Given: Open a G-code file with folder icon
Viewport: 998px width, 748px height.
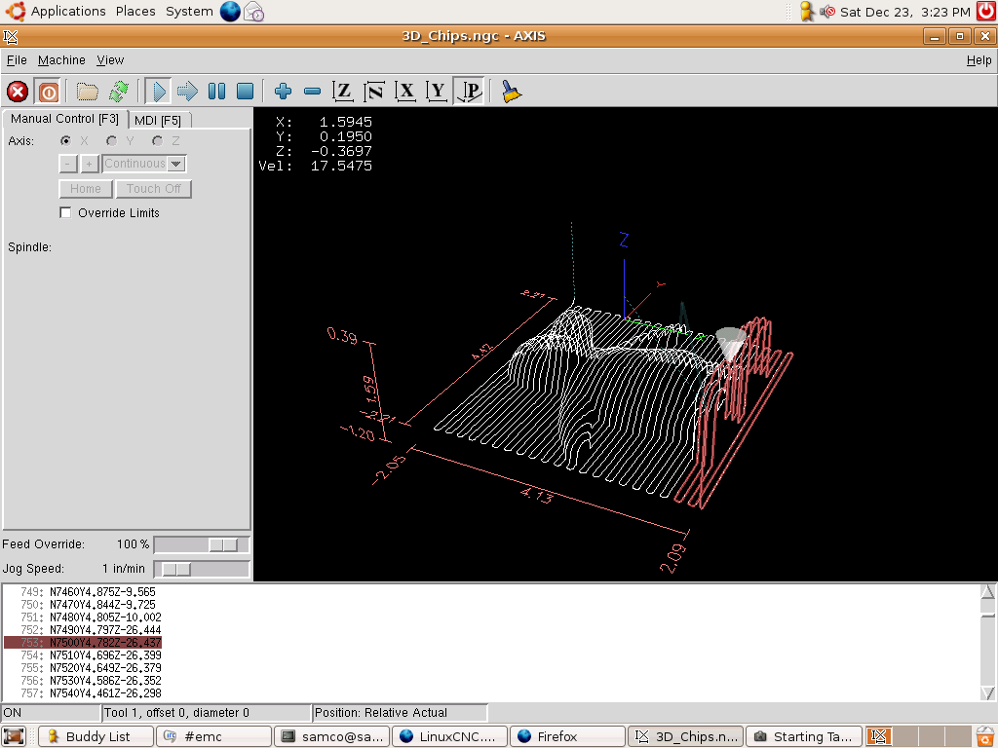Looking at the screenshot, I should point(87,92).
